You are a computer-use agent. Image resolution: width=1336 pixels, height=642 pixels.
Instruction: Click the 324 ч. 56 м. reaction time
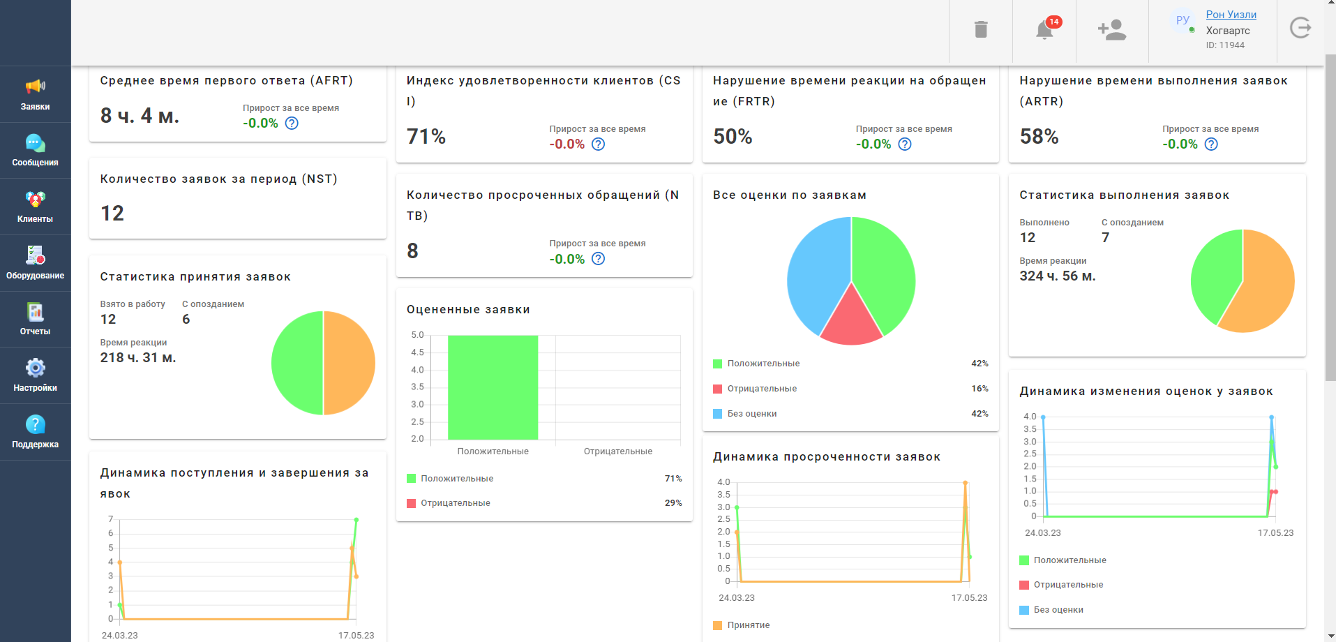pyautogui.click(x=1058, y=276)
